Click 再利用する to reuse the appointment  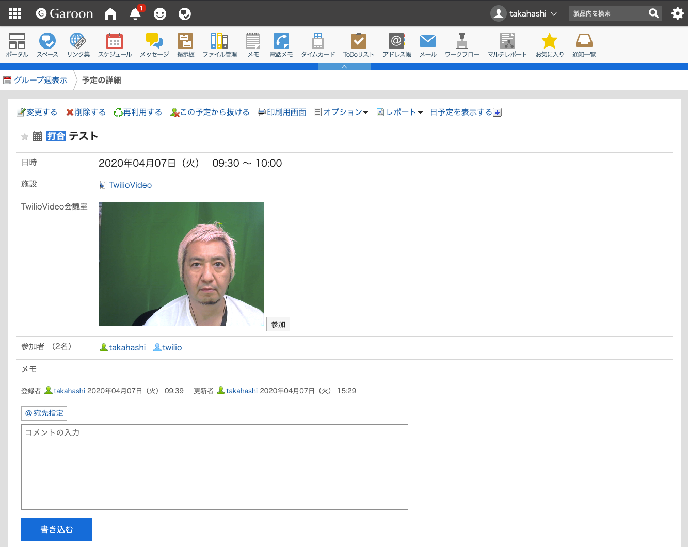pos(138,112)
